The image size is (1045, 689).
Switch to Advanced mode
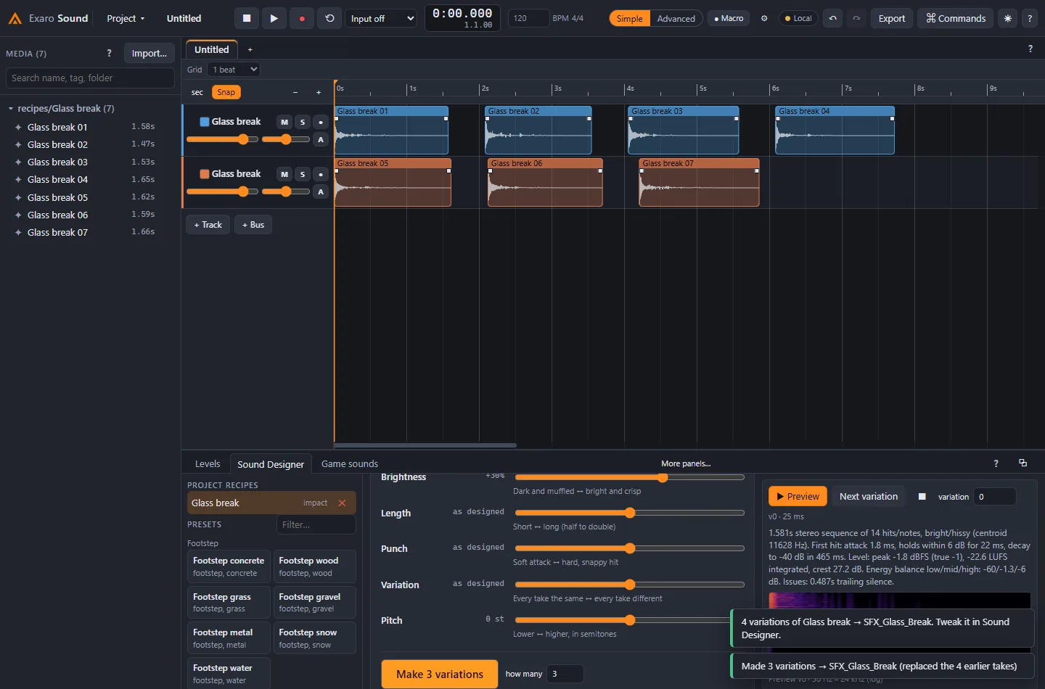tap(676, 18)
